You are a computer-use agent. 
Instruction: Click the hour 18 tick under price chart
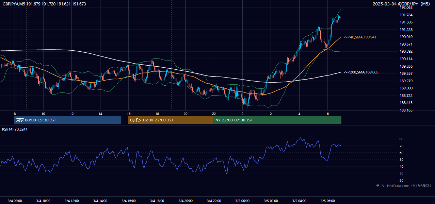pos(157,114)
